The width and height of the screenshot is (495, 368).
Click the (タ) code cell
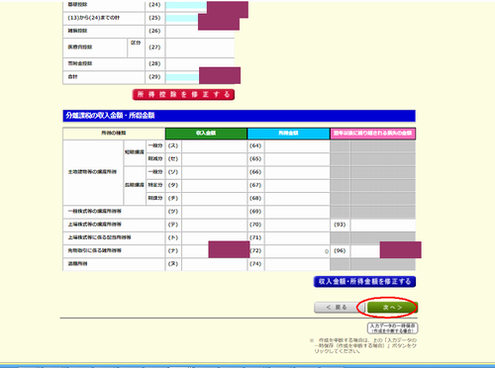click(173, 185)
